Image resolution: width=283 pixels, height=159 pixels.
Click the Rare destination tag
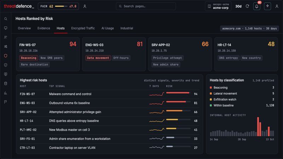[34, 65]
